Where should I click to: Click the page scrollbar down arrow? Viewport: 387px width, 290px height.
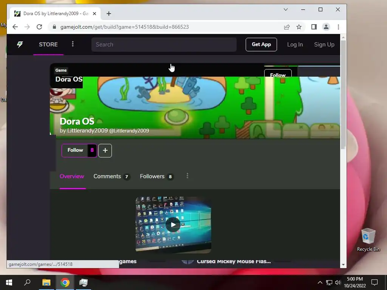[x=343, y=265]
